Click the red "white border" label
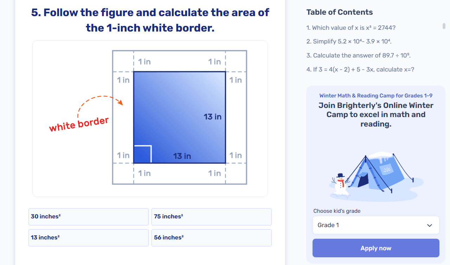 pos(79,123)
